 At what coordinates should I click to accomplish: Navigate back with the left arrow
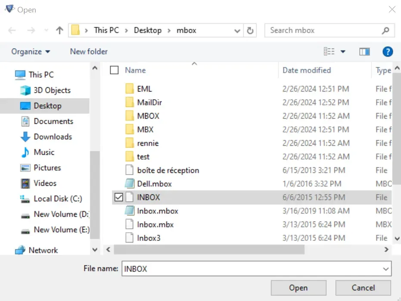tap(12, 30)
